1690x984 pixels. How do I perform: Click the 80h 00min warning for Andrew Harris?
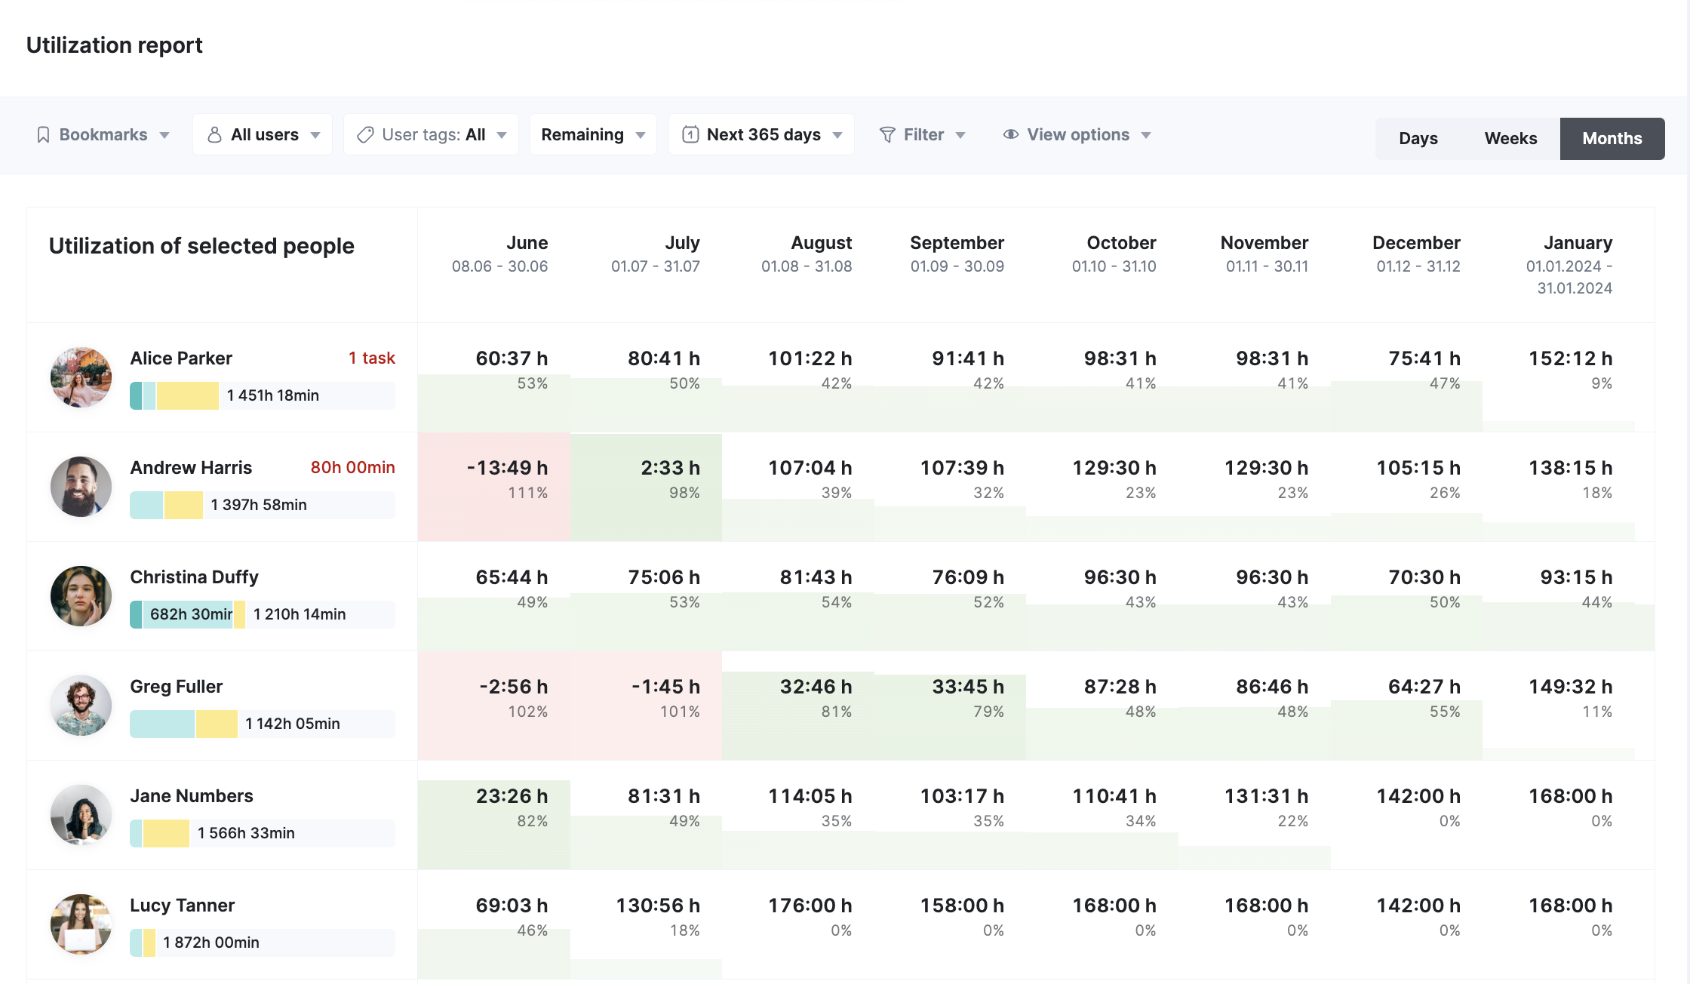click(352, 467)
